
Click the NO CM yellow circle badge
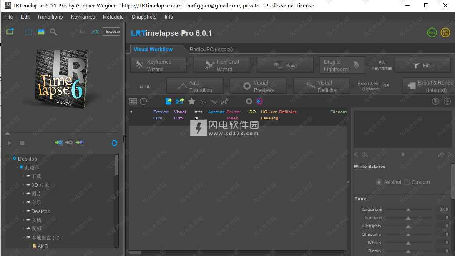click(x=445, y=32)
